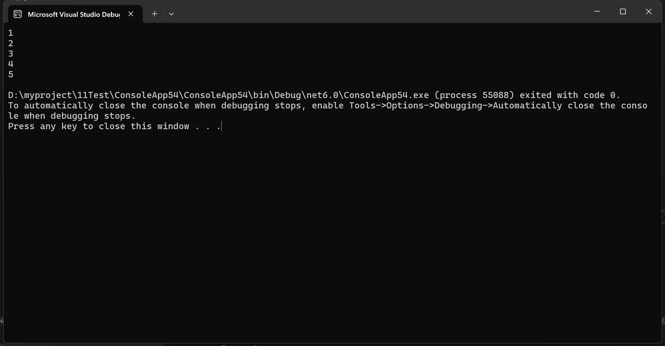Click output line showing number 5

pyautogui.click(x=11, y=75)
